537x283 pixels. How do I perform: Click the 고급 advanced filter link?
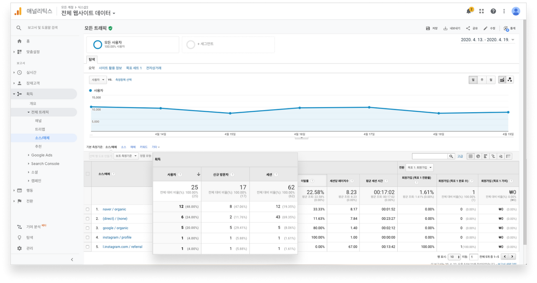pos(460,156)
